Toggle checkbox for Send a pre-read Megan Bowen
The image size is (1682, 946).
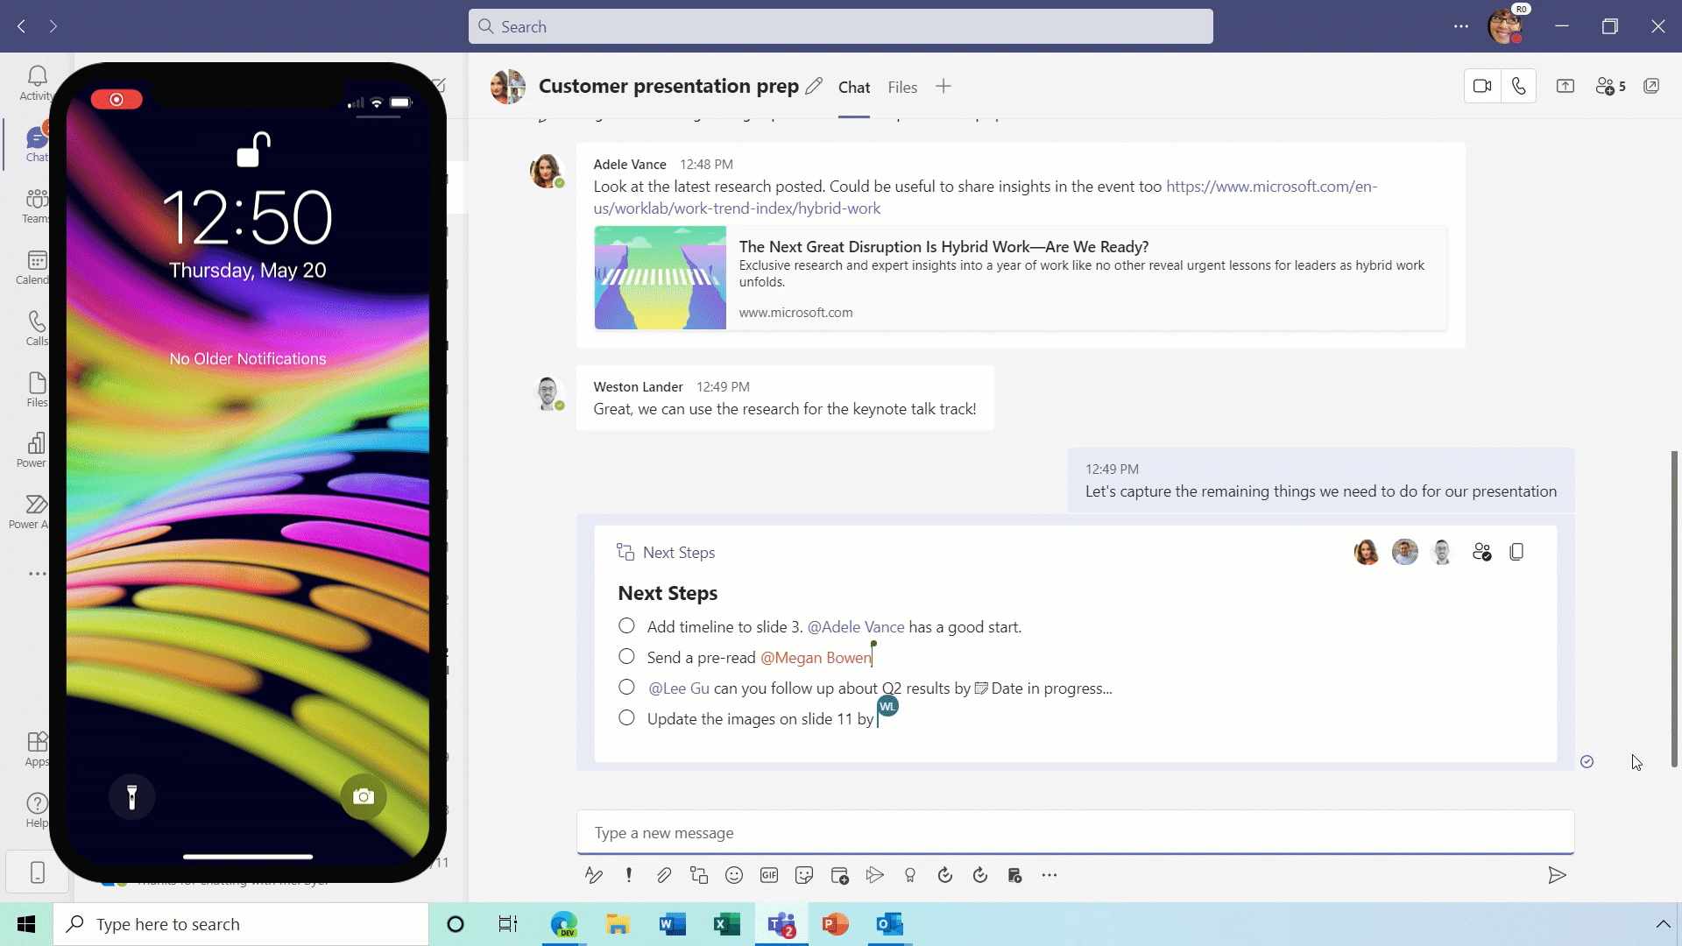[x=626, y=656]
